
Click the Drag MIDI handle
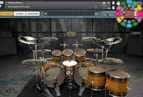click(97, 14)
